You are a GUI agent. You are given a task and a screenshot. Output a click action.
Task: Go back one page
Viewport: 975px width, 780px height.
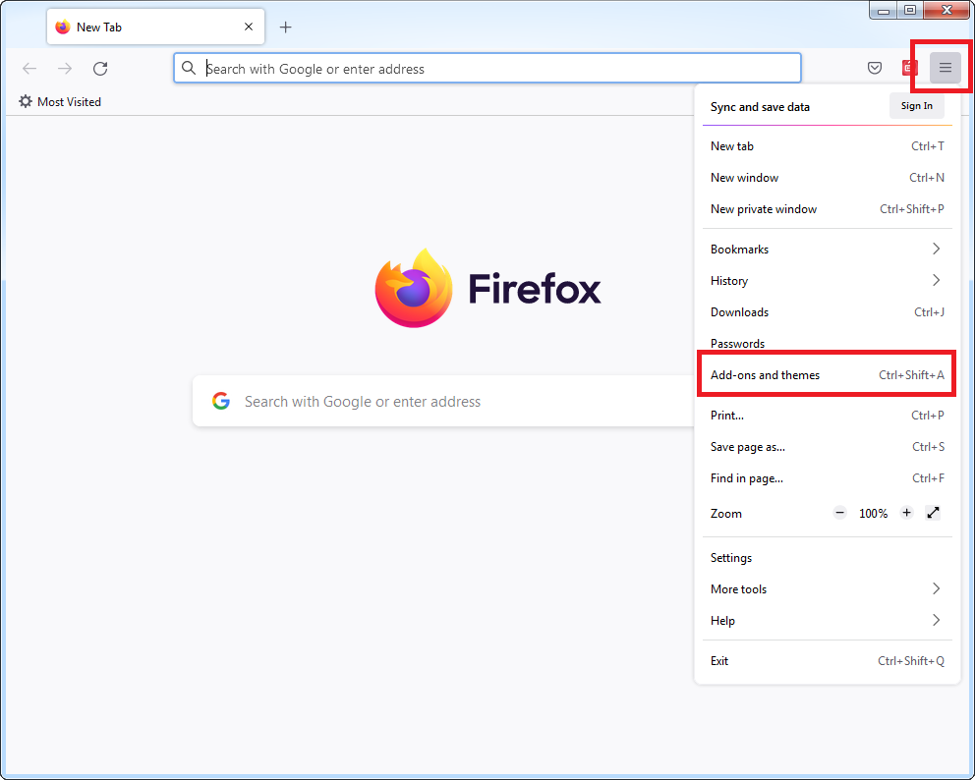pos(29,69)
